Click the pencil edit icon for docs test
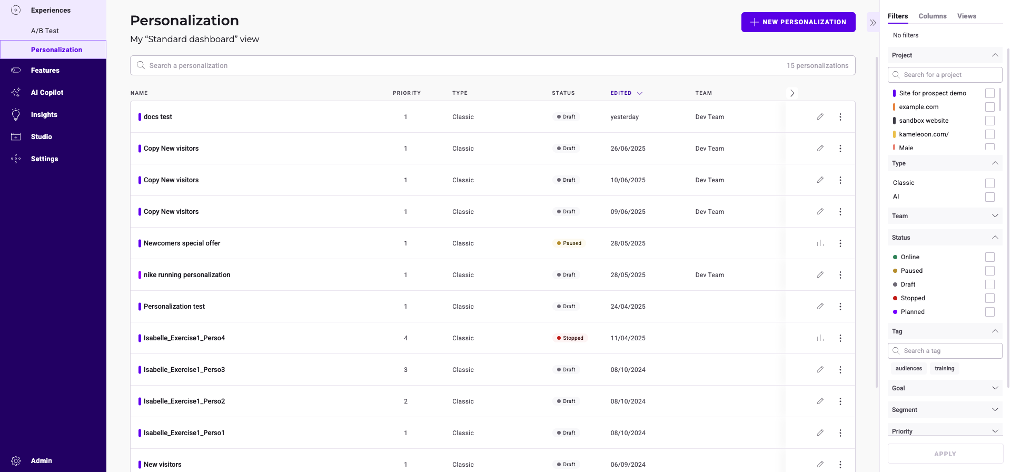This screenshot has height=472, width=1011. point(820,116)
